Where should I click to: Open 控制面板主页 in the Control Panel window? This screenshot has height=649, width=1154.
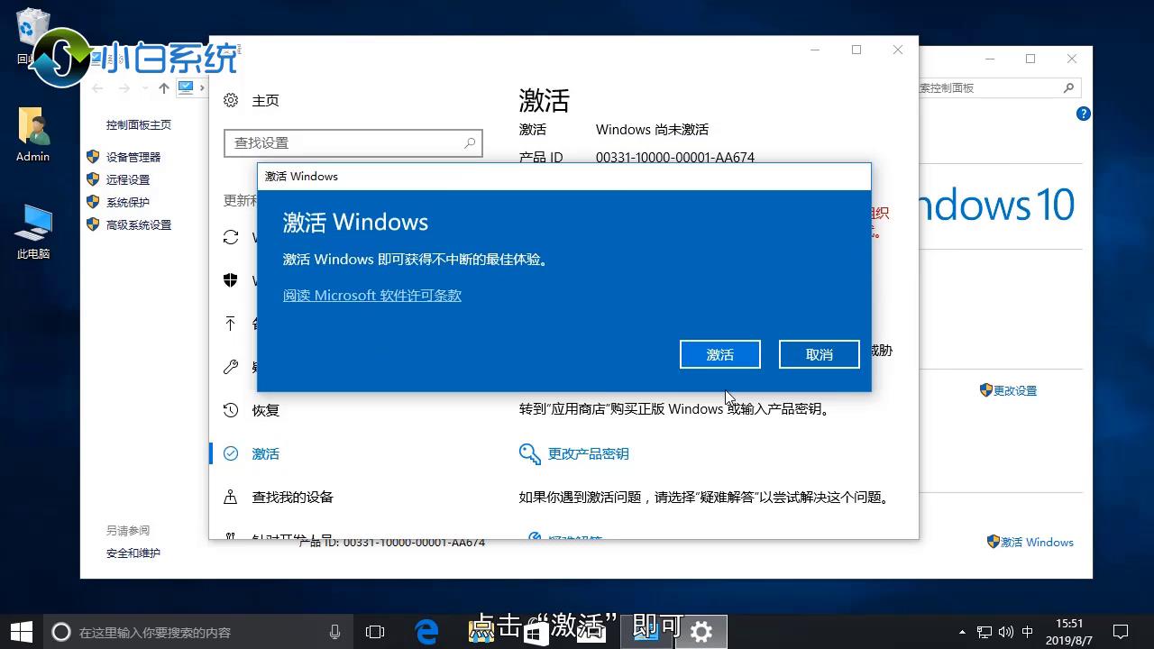tap(139, 124)
